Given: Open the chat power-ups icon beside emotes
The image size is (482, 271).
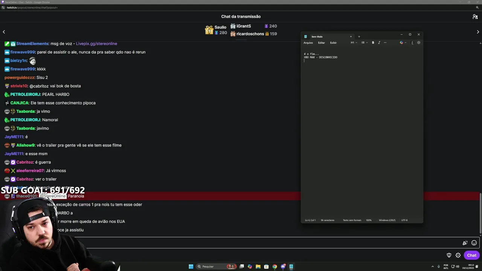Looking at the screenshot, I should (x=465, y=243).
